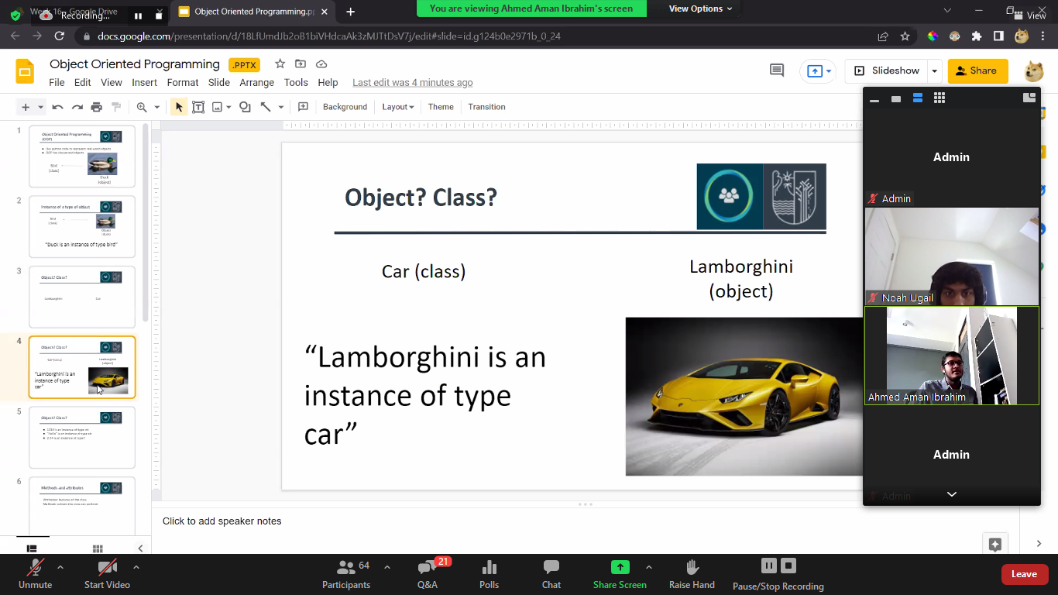Toggle Chrome side panel icon
The height and width of the screenshot is (595, 1058).
(999, 36)
